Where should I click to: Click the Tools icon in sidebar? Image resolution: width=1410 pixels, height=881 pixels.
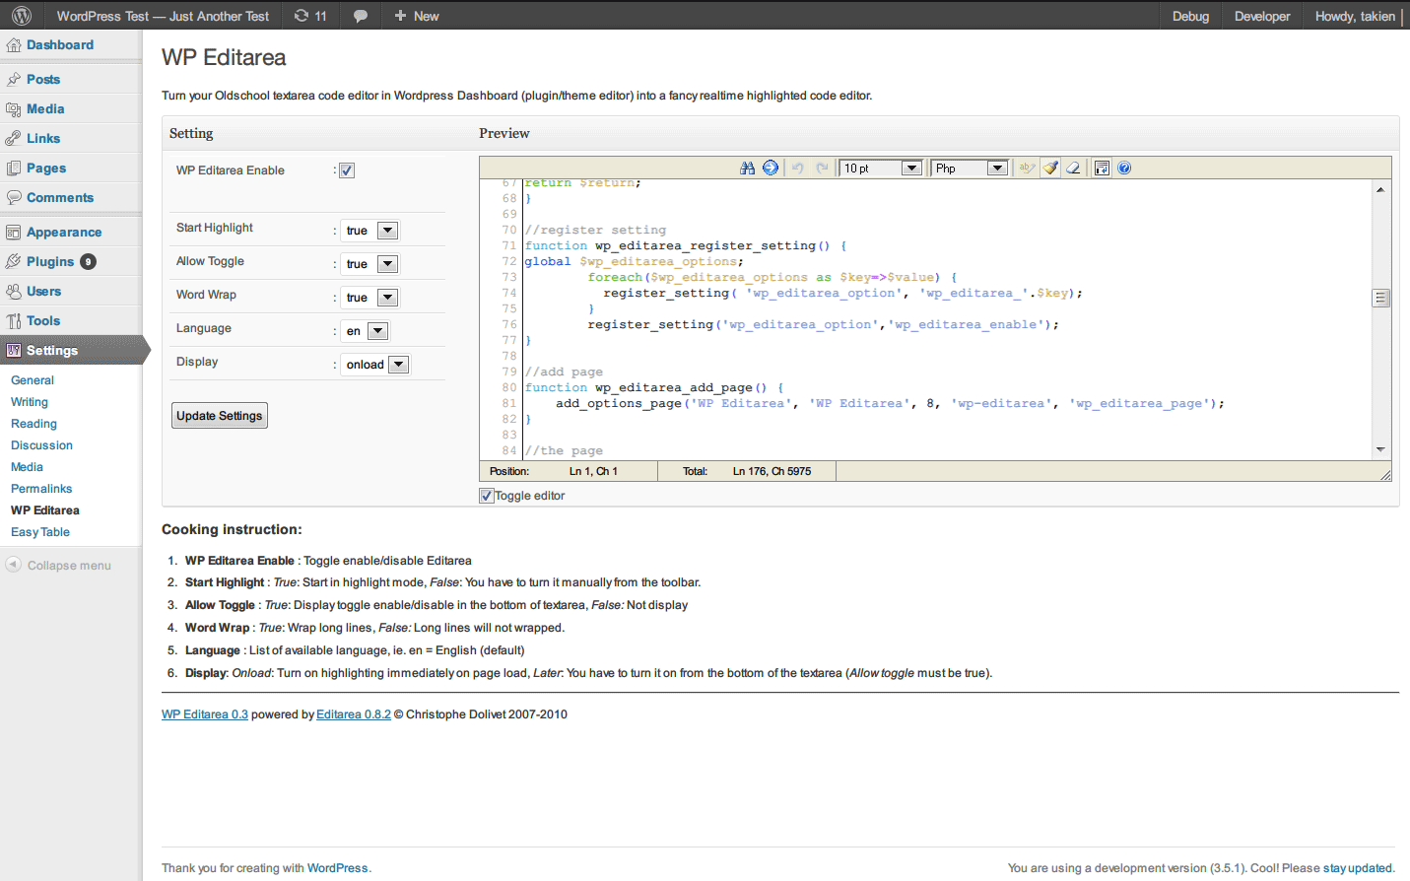click(14, 321)
